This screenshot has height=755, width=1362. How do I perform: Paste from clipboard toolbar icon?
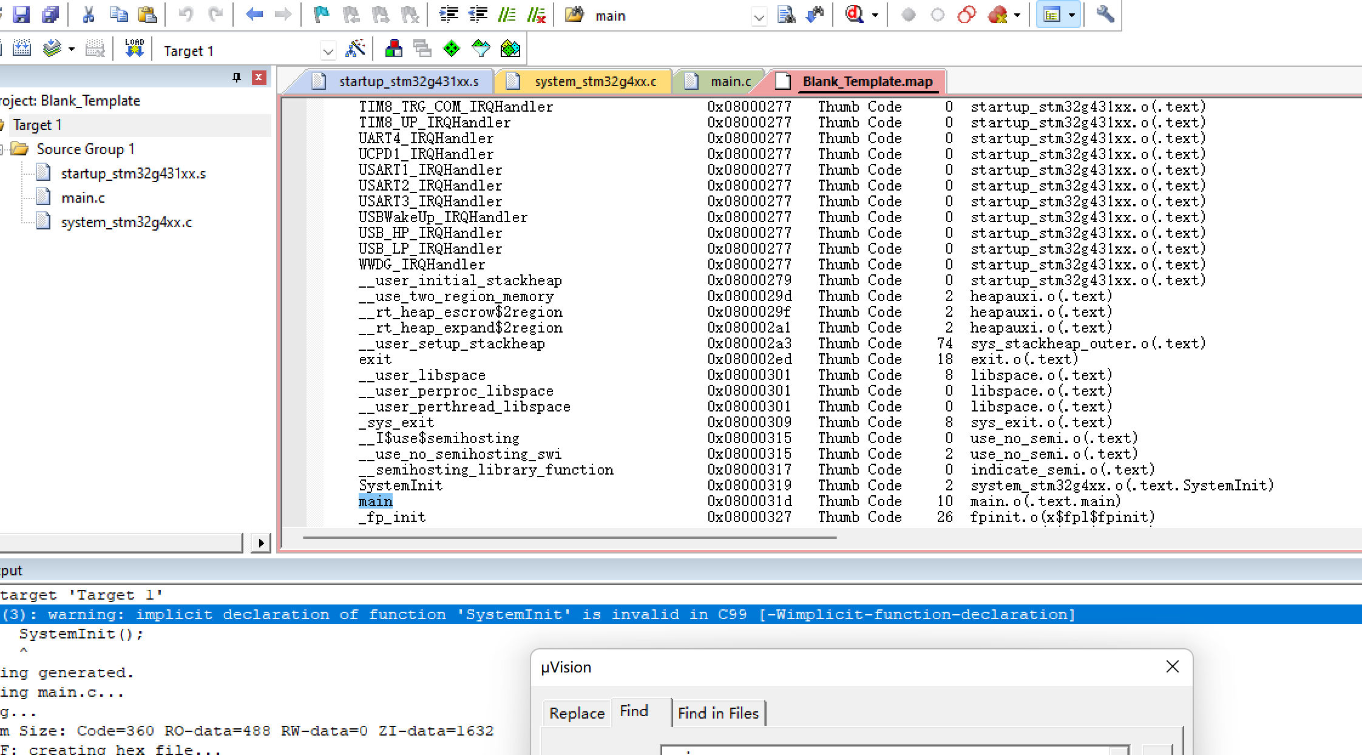coord(147,15)
